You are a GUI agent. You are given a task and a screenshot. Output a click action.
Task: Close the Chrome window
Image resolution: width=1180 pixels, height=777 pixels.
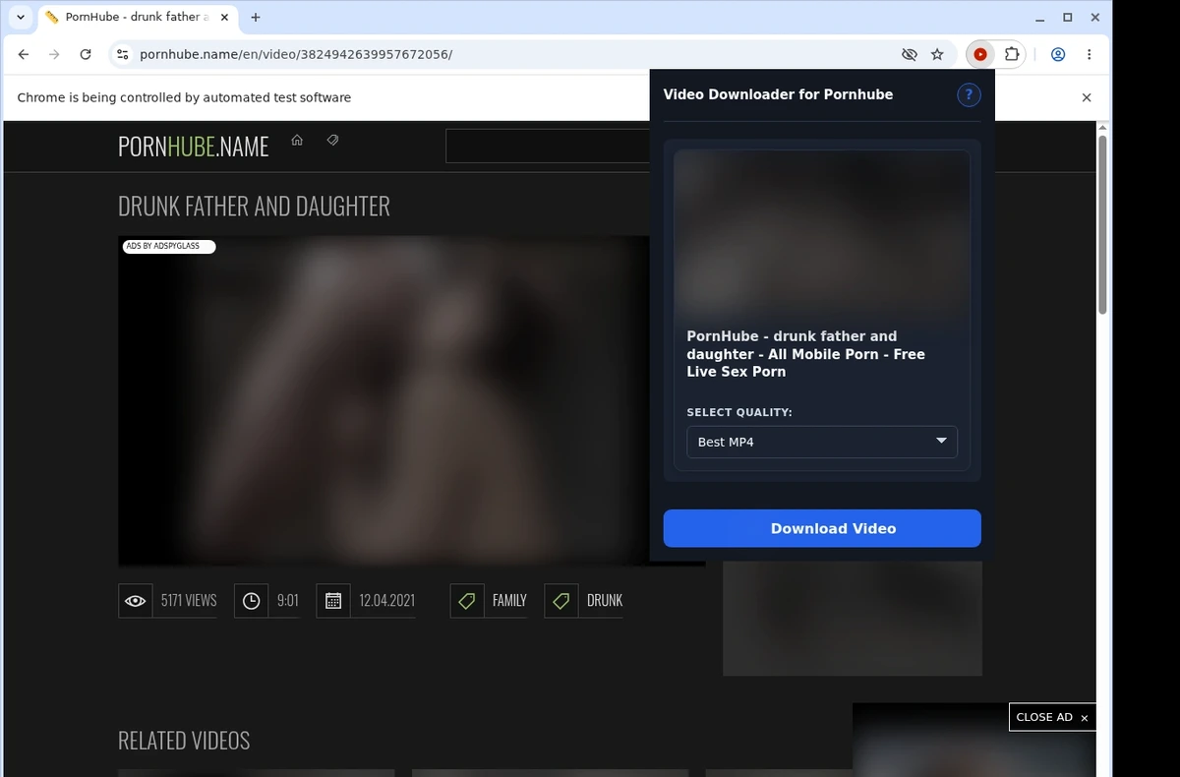pyautogui.click(x=1093, y=18)
